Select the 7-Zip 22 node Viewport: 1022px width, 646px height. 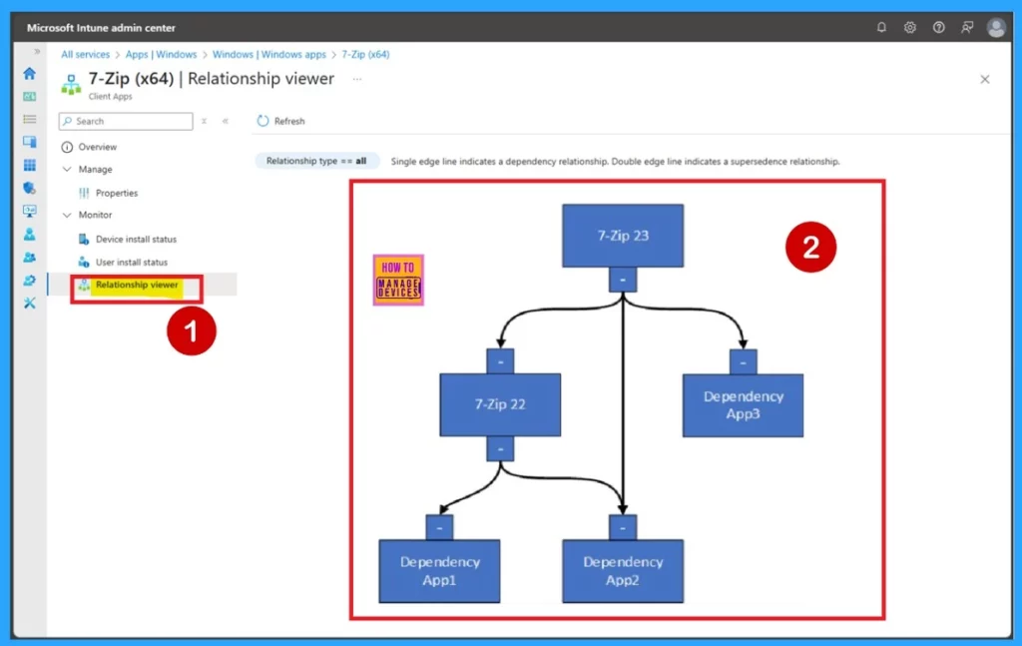point(500,404)
